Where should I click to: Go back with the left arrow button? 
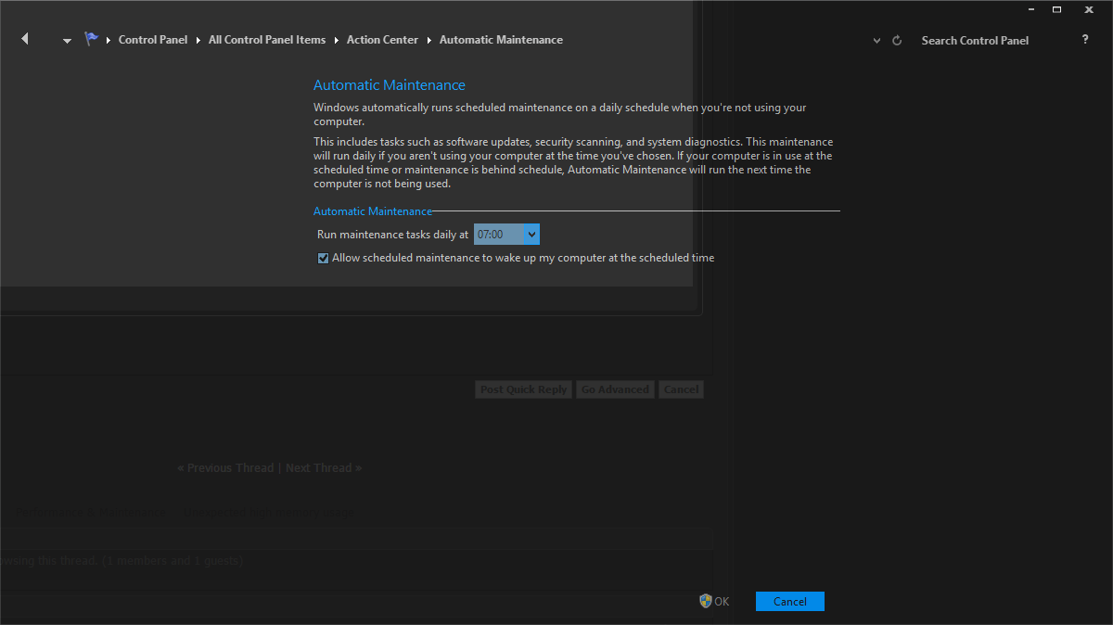(25, 39)
